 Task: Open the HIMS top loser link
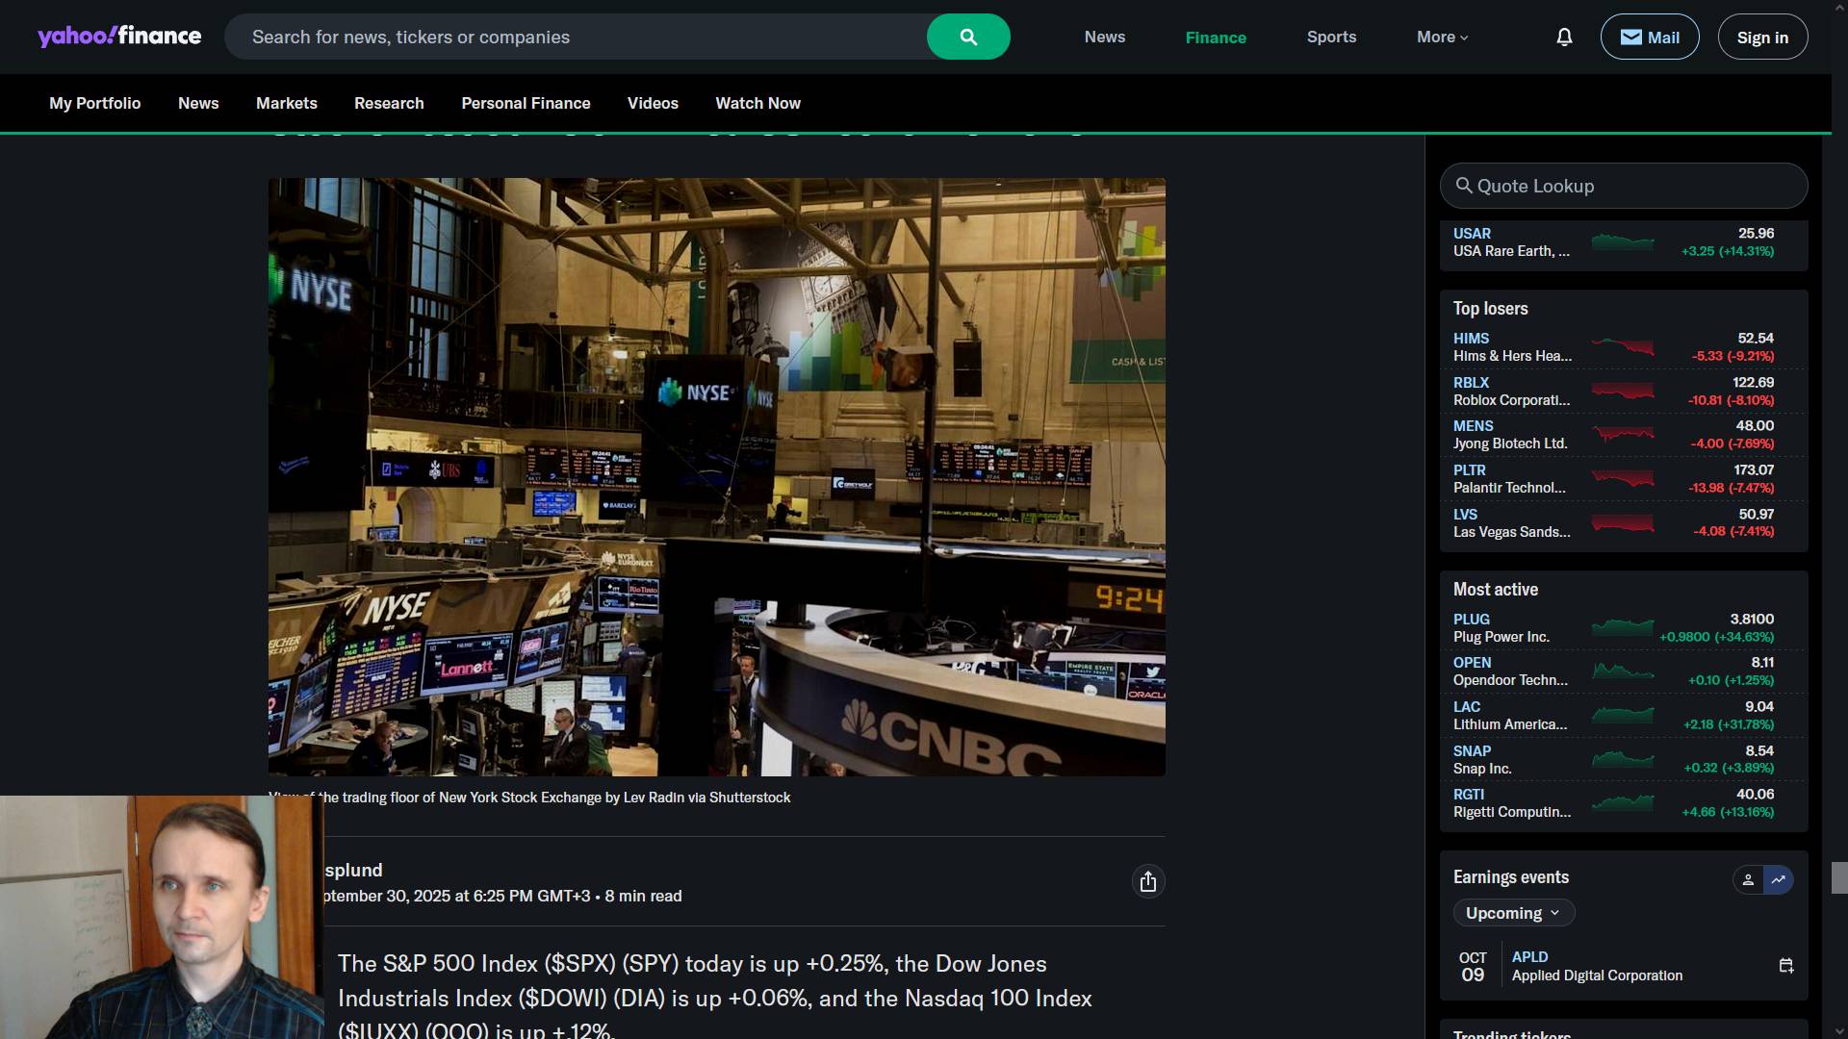1470,338
